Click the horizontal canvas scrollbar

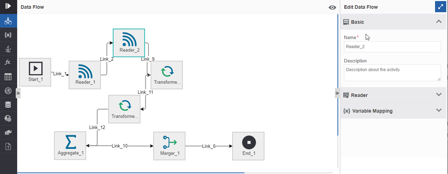pos(131,173)
